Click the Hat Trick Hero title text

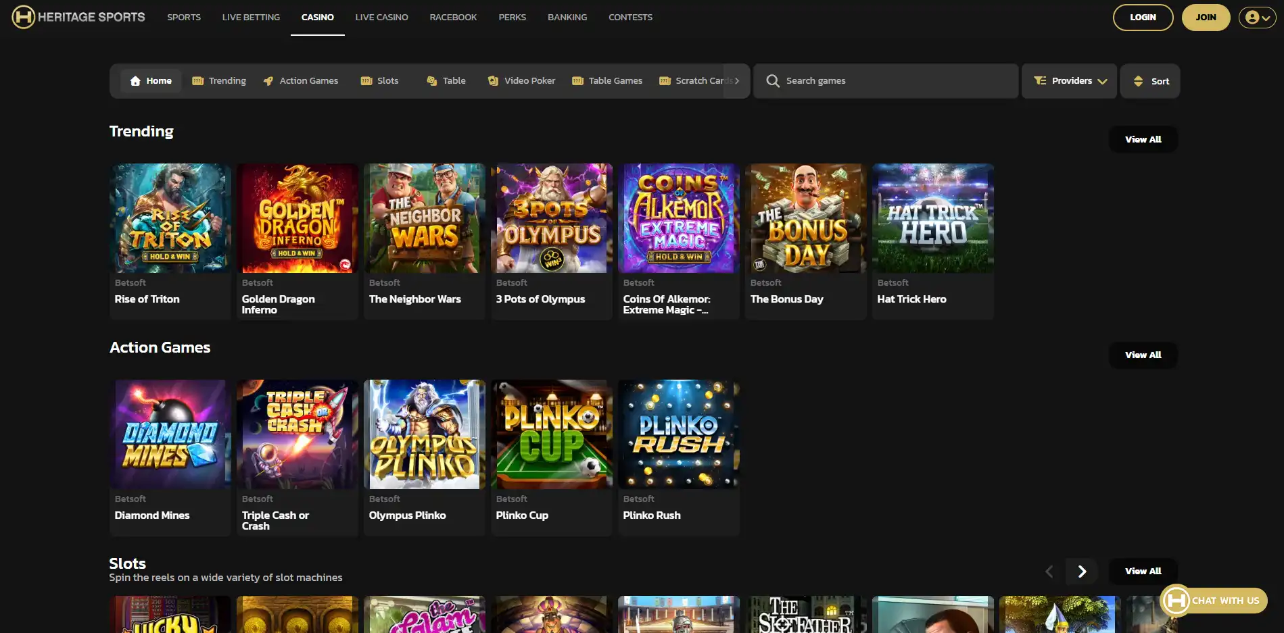click(912, 299)
